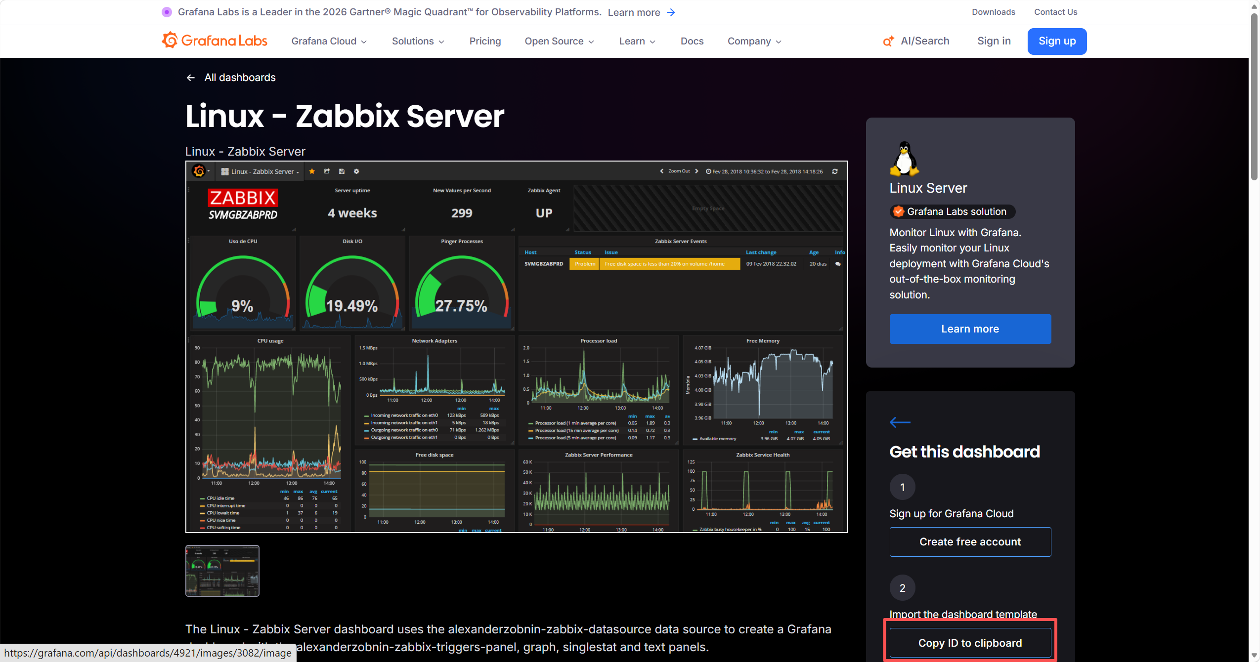Click the back arrow beside All dashboards
This screenshot has width=1260, height=662.
pyautogui.click(x=190, y=78)
